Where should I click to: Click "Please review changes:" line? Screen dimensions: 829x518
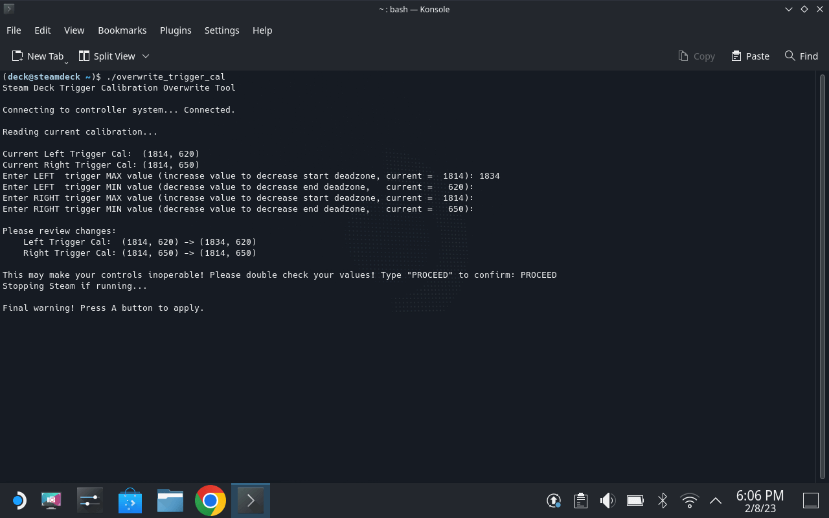coord(60,231)
